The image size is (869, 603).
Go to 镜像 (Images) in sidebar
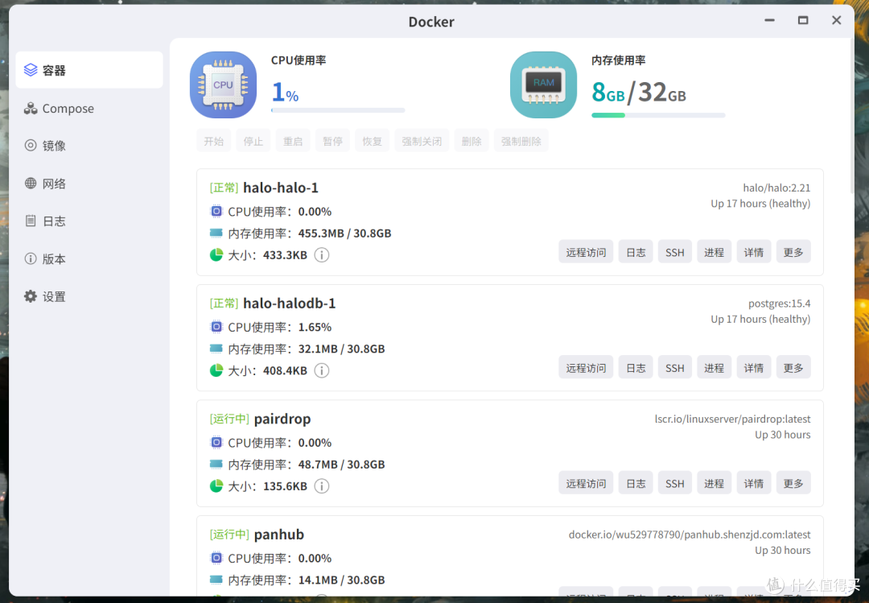pos(89,146)
